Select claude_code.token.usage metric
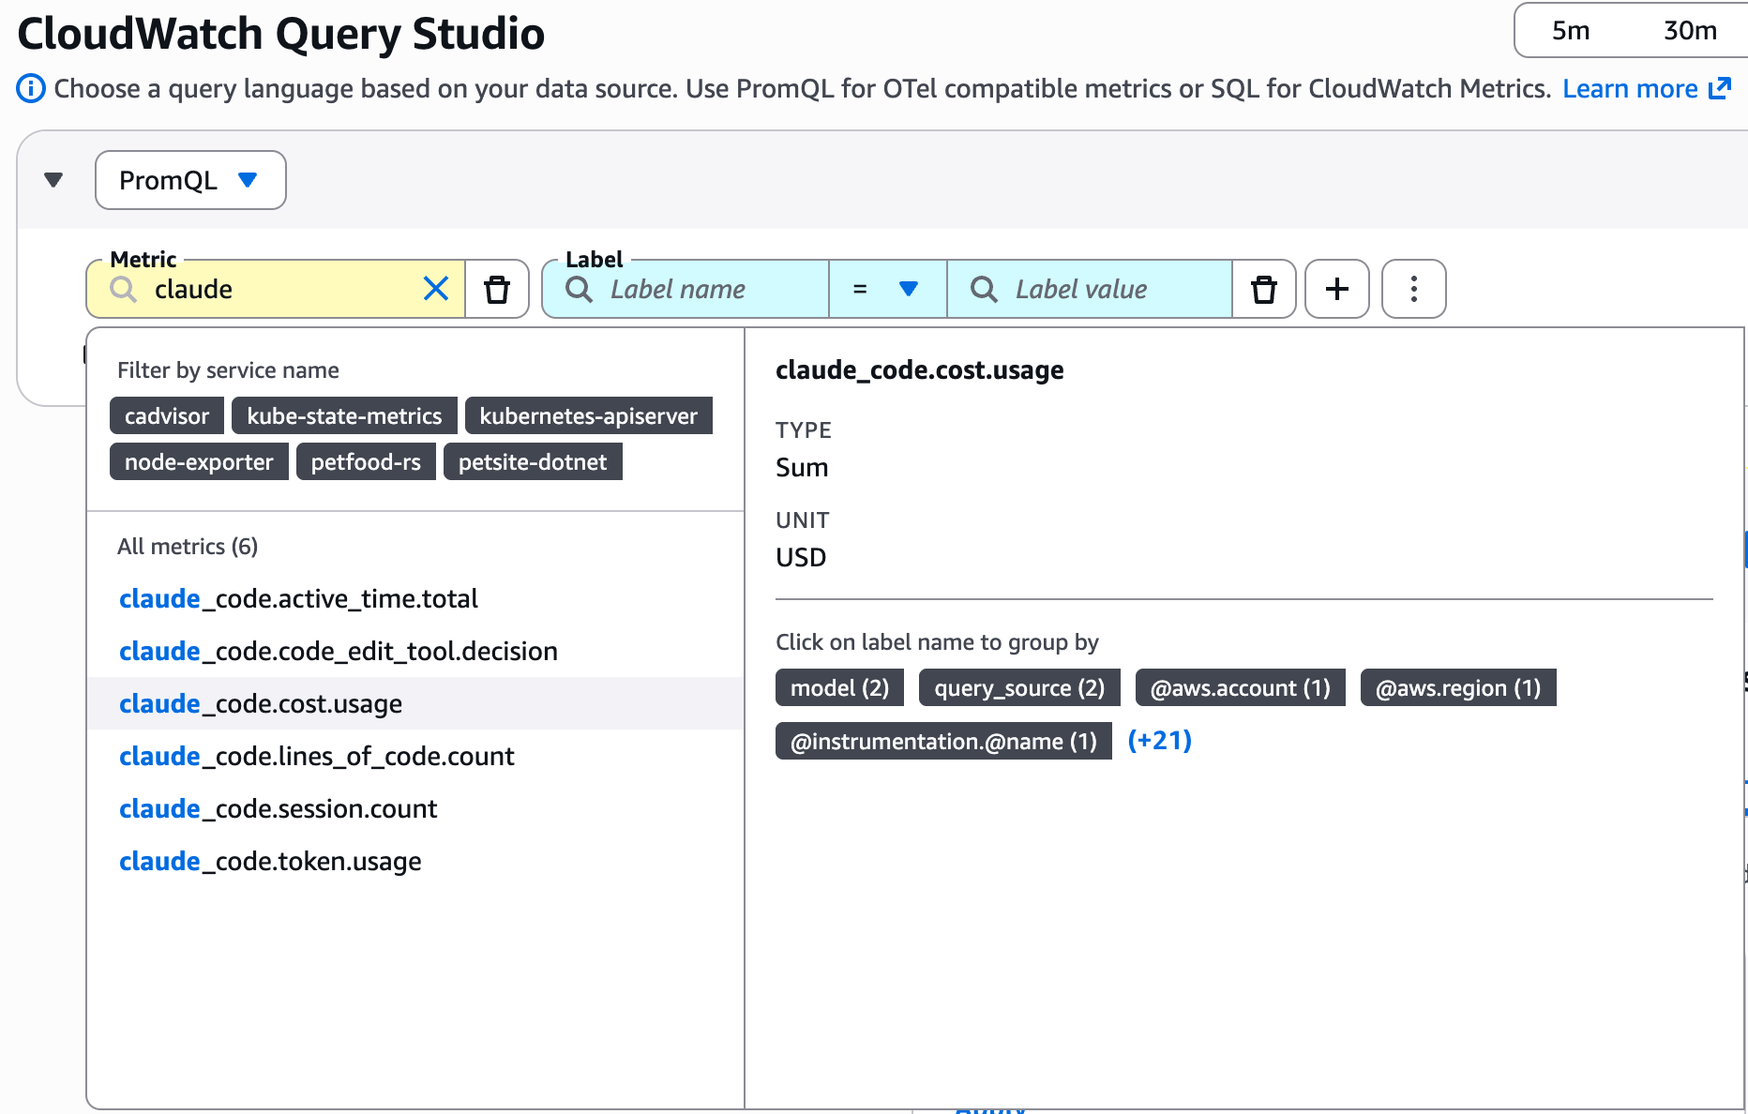1748x1114 pixels. [x=415, y=861]
